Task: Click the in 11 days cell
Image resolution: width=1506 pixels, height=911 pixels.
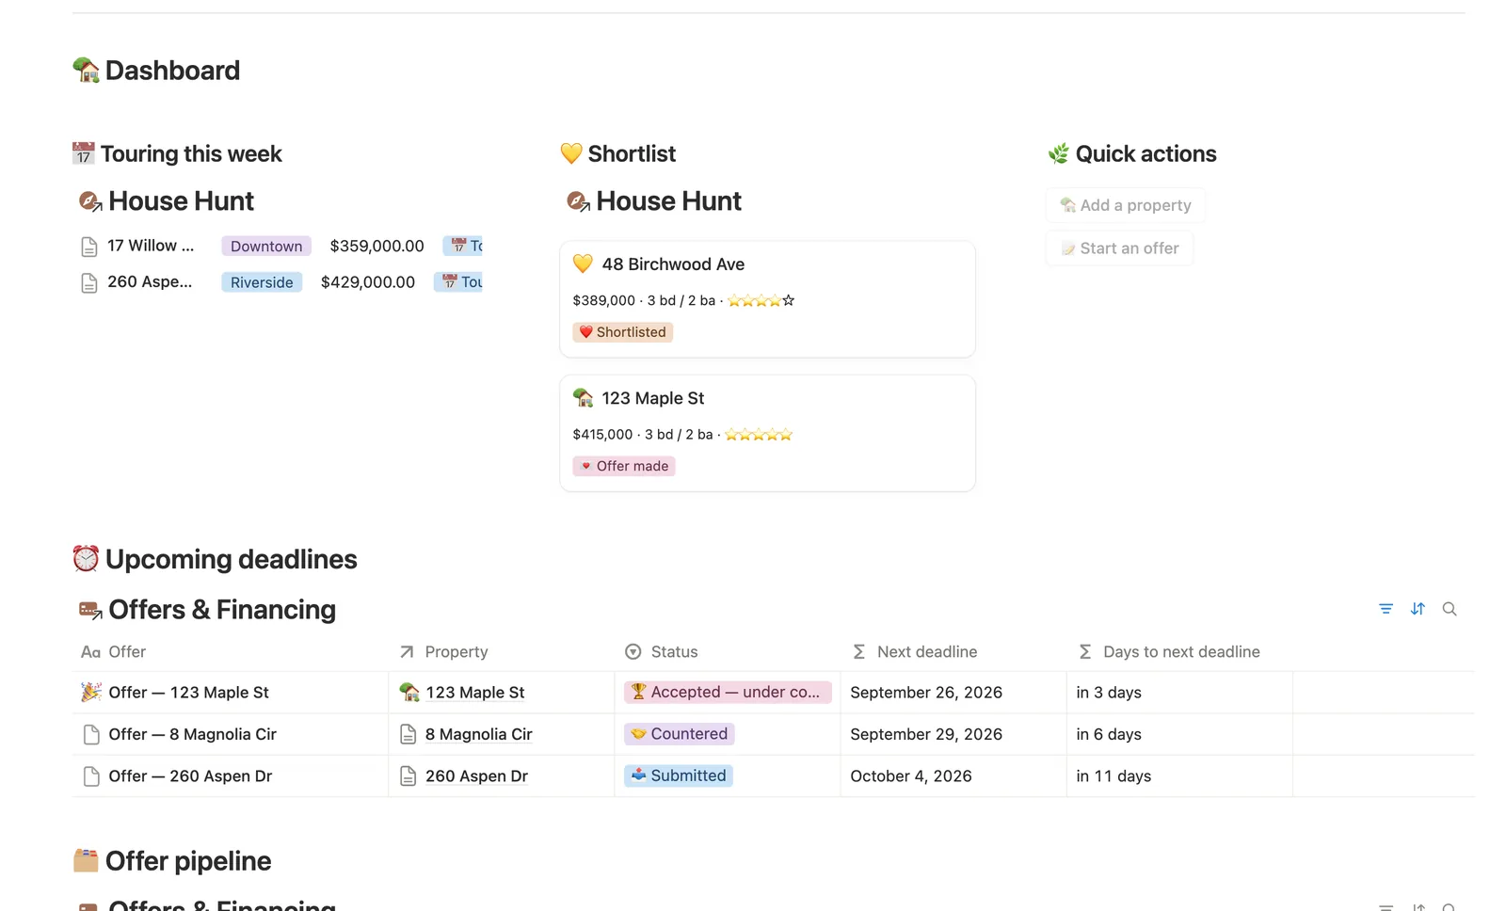Action: point(1179,776)
